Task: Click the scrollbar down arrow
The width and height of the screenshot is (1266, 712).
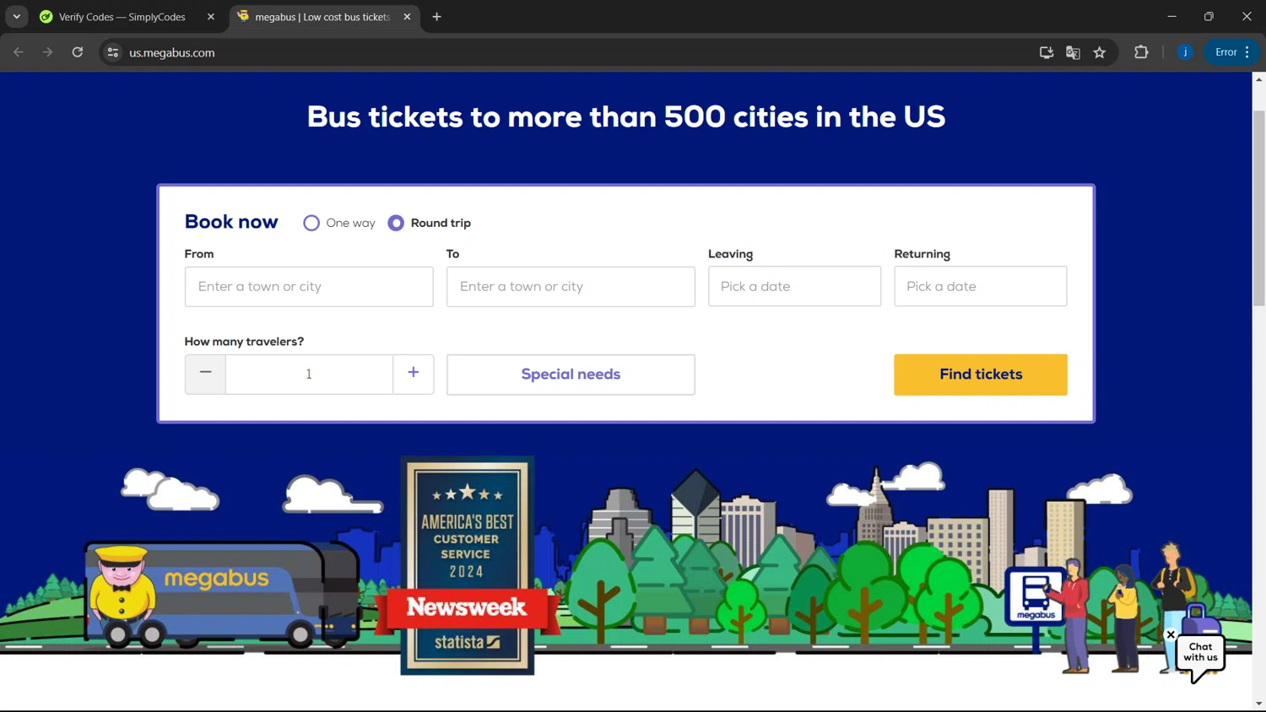Action: [x=1258, y=704]
